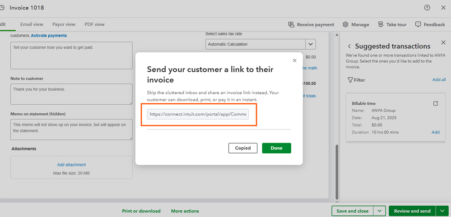Viewport: 451px width, 217px height.
Task: Click the Save and close button
Action: pos(352,211)
